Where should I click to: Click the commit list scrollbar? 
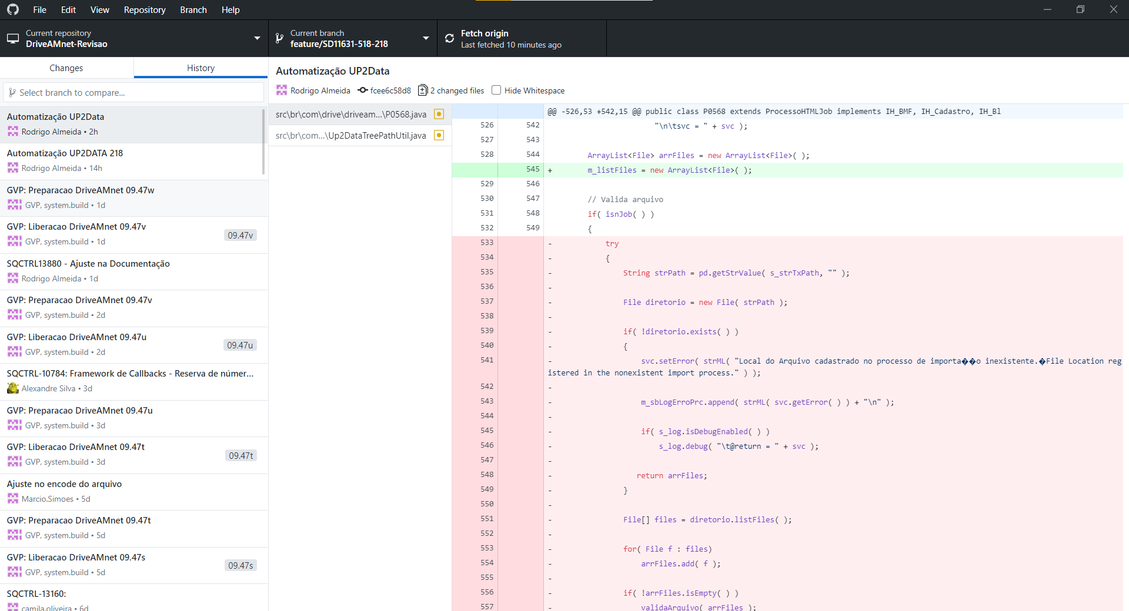pyautogui.click(x=263, y=141)
